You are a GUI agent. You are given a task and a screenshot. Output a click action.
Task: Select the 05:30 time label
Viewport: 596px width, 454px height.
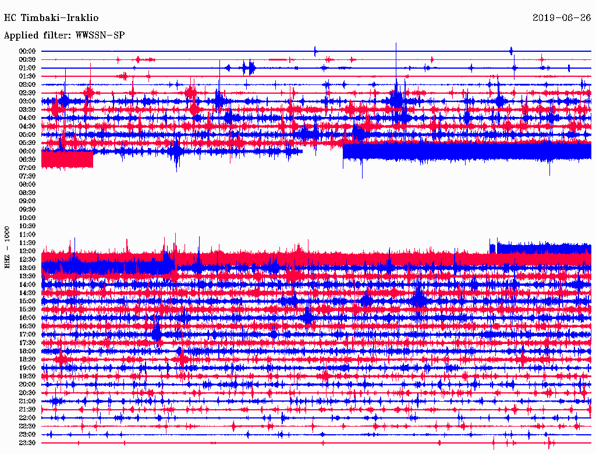[x=27, y=143]
